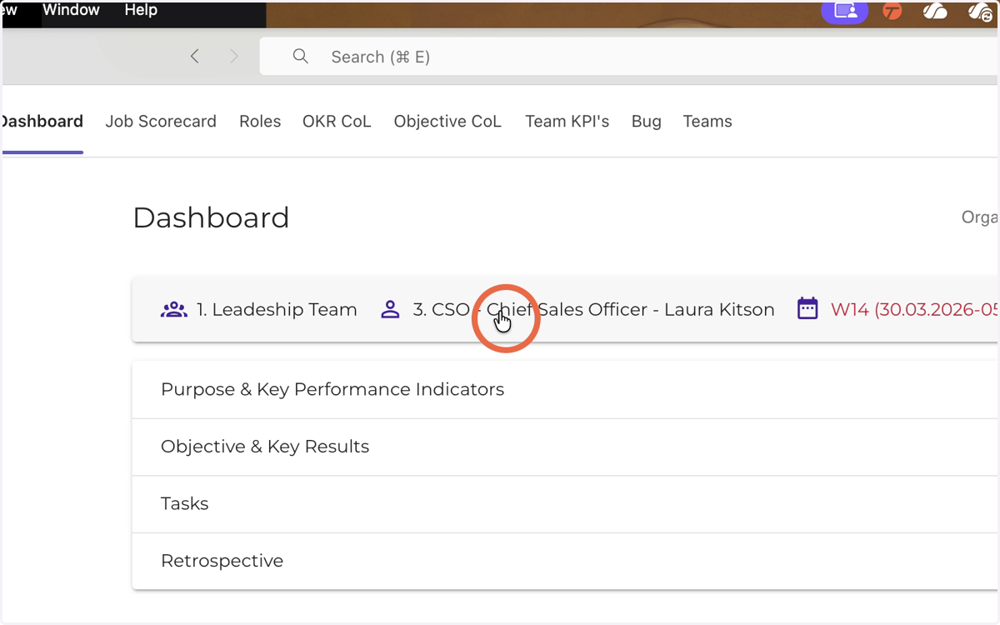Click the first cloud menu bar icon
This screenshot has height=625, width=1000.
935,12
